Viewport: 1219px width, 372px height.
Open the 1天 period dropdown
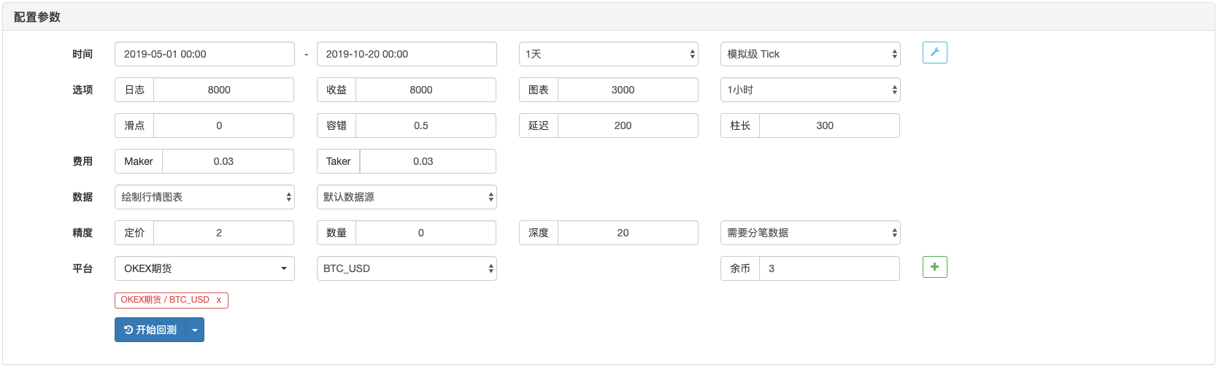[608, 54]
